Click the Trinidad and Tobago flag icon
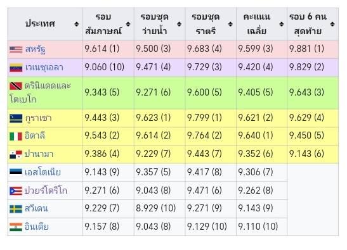This screenshot has width=347, height=250. (x=16, y=86)
